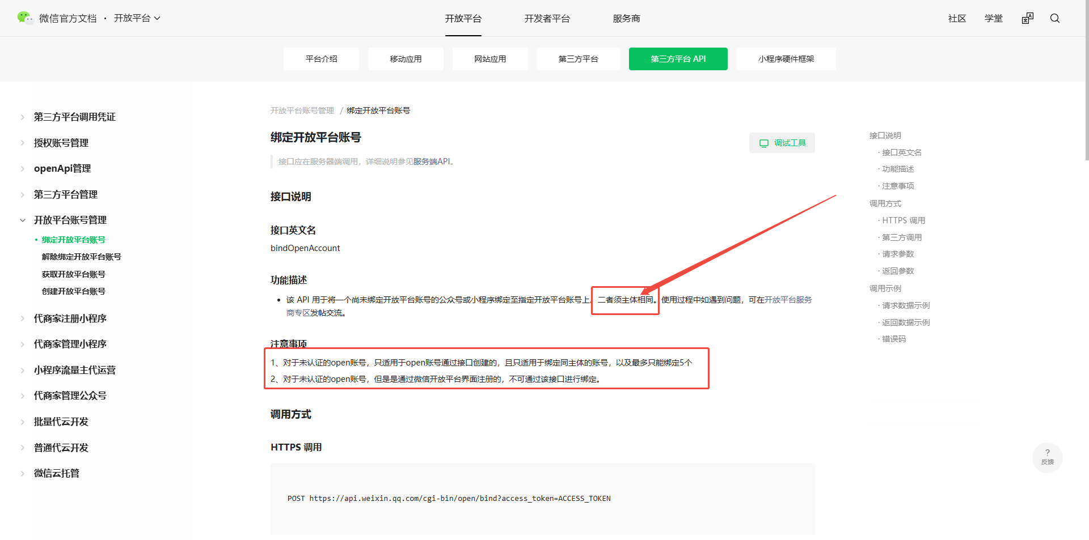
Task: Expand openApi管理 sidebar section
Action: [x=62, y=168]
